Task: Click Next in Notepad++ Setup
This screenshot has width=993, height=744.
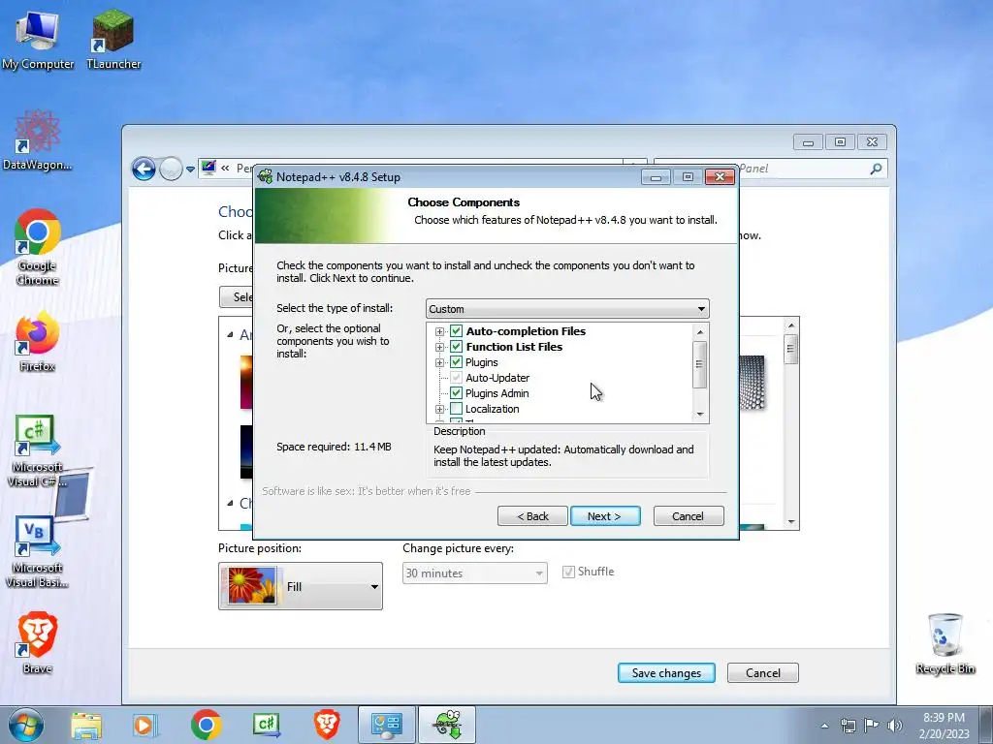Action: pyautogui.click(x=605, y=516)
